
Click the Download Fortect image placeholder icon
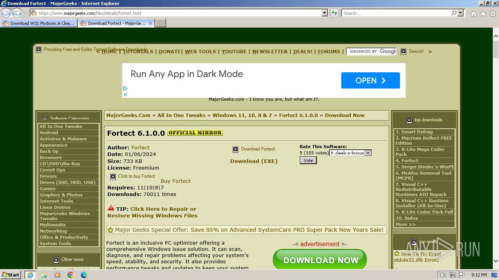coord(235,150)
